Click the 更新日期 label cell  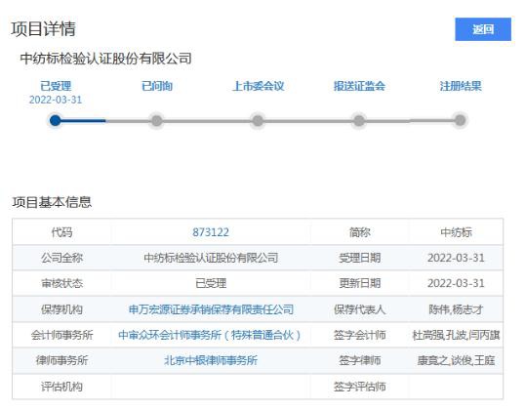(360, 283)
